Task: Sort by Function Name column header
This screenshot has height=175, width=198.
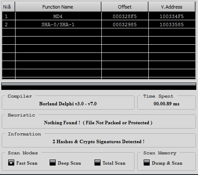Action: (x=58, y=7)
